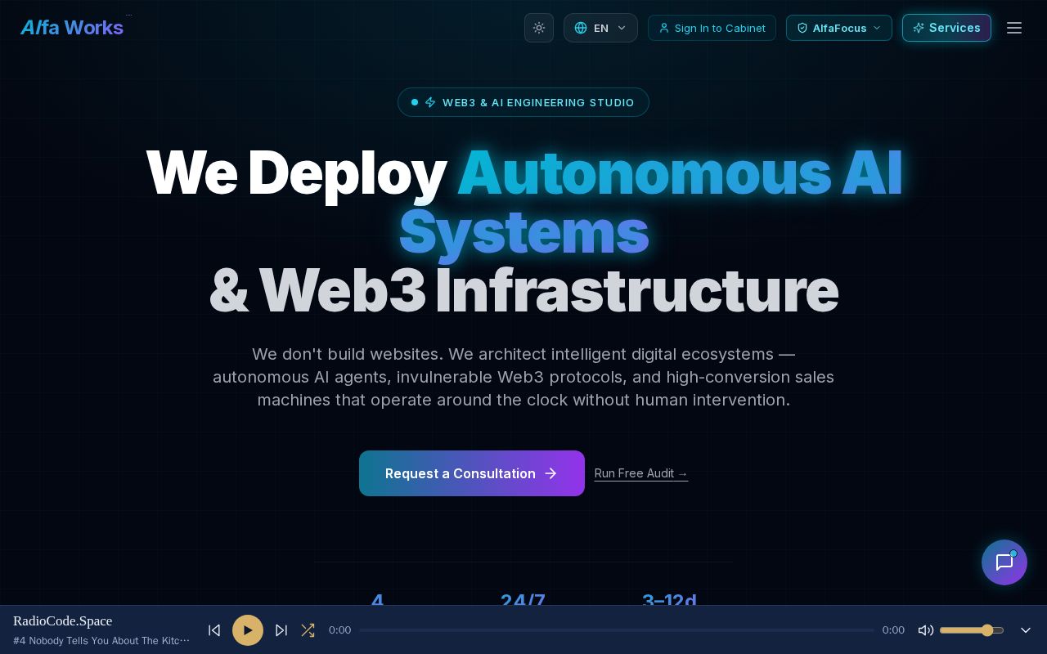Open the hamburger navigation menu

tap(1014, 28)
